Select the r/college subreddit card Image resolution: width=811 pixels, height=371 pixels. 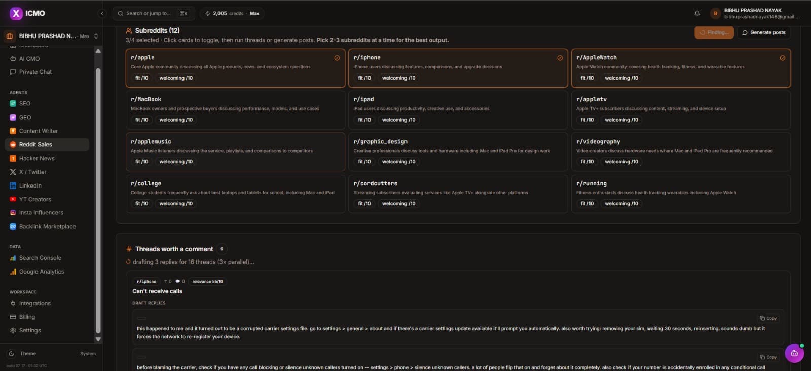[x=235, y=194]
